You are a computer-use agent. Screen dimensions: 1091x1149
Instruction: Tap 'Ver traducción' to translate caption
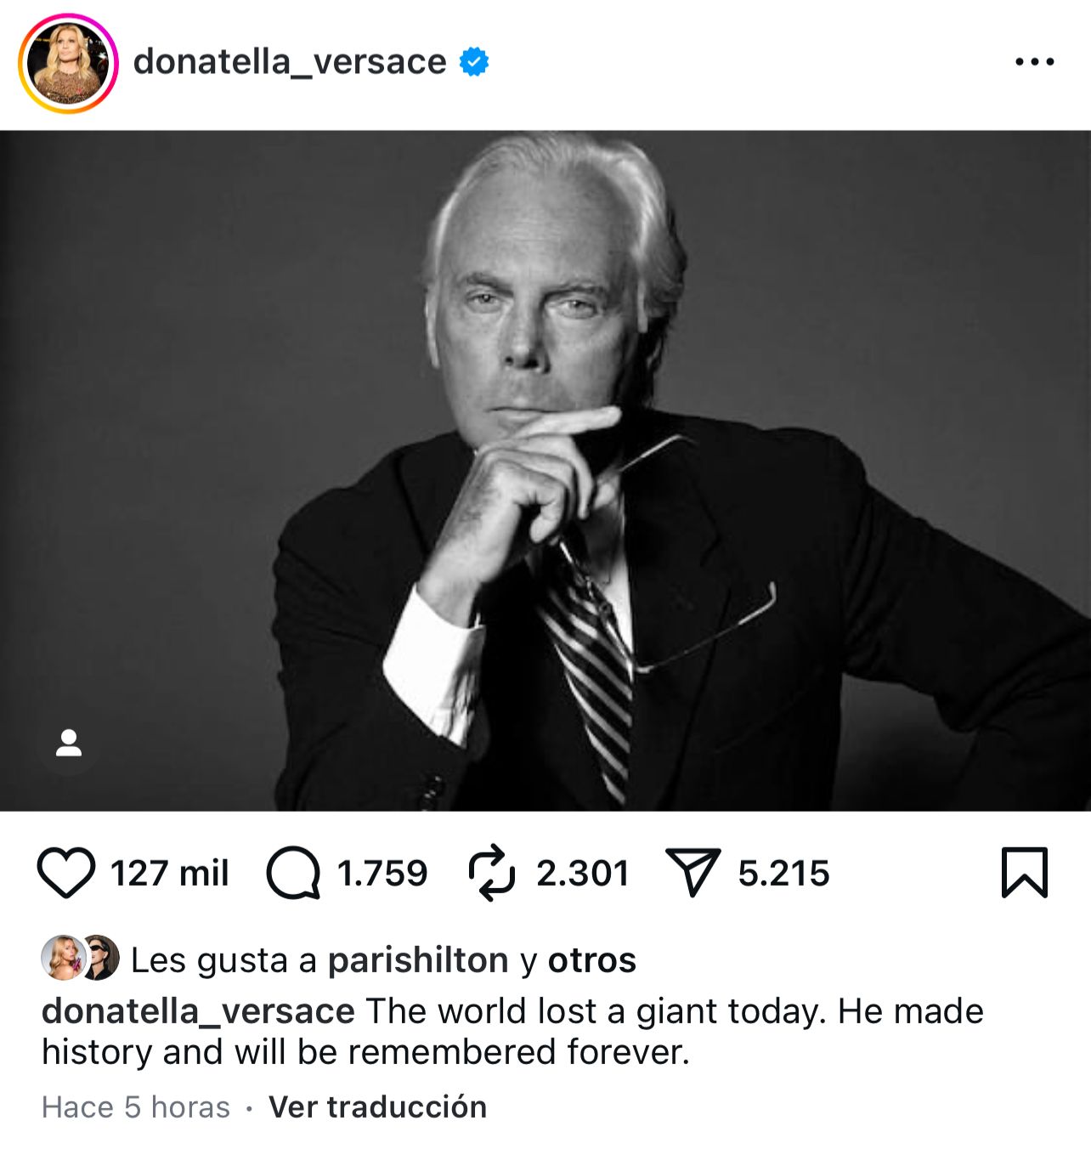point(378,1107)
